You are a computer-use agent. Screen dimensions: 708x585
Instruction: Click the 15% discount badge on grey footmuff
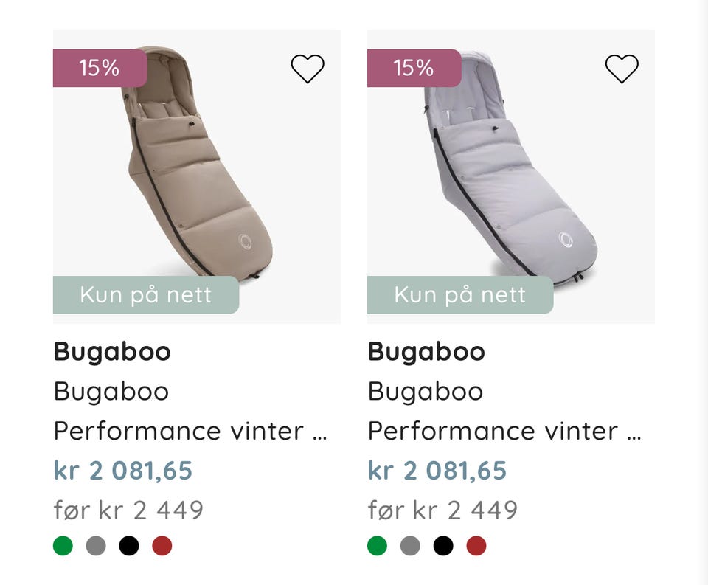(x=414, y=68)
